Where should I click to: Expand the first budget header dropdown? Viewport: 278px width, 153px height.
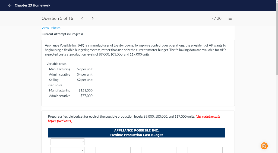click(68, 142)
